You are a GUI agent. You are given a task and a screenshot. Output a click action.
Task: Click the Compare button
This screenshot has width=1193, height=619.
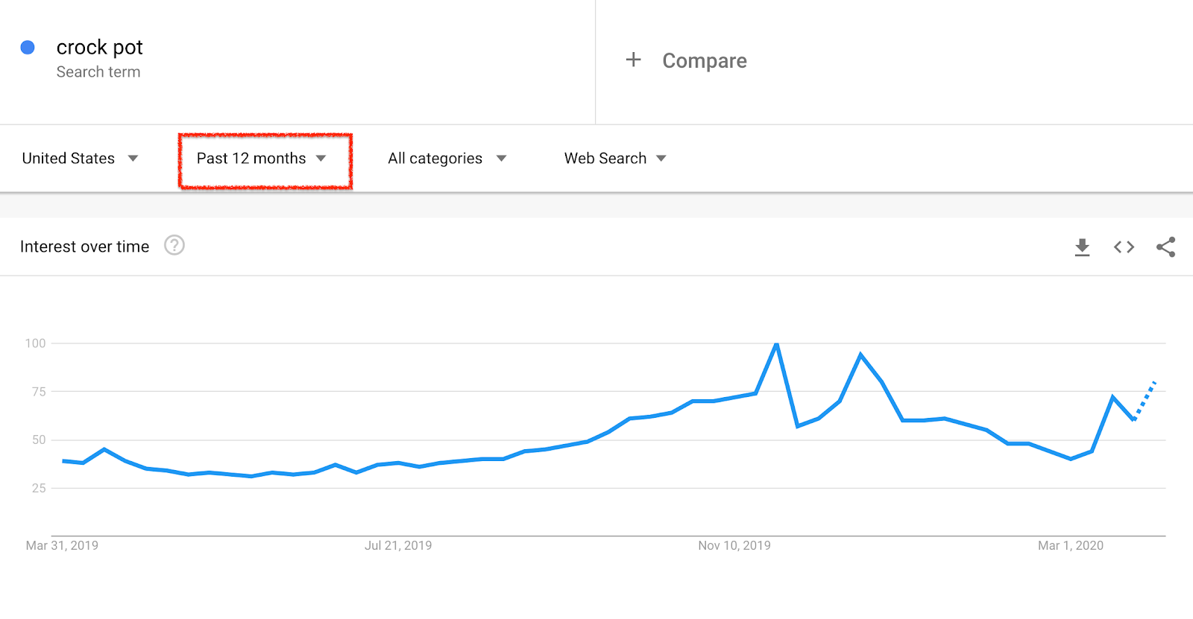pyautogui.click(x=685, y=60)
